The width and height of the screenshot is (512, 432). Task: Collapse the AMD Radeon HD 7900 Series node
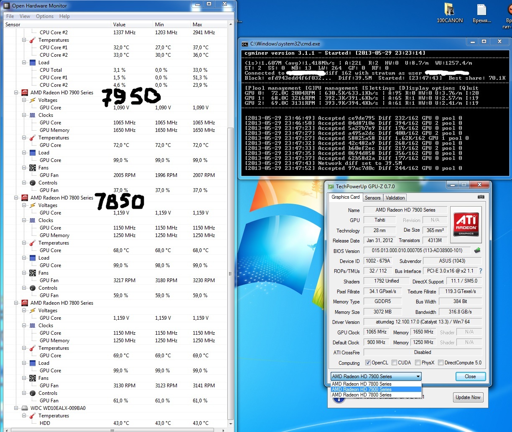click(x=16, y=93)
